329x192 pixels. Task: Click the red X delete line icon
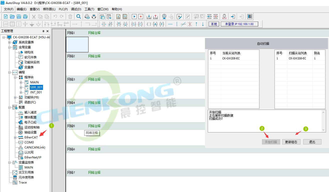(x=190, y=24)
